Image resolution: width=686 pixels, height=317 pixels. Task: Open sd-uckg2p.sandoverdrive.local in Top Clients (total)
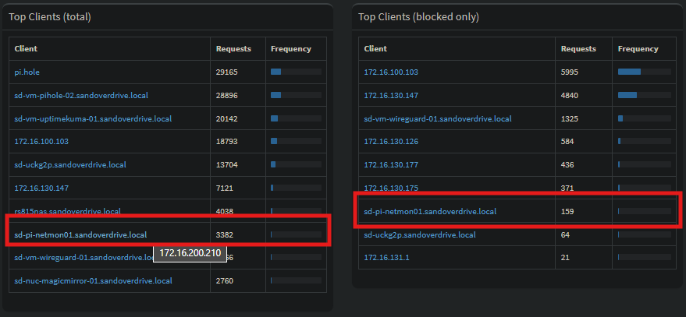[x=70, y=164]
